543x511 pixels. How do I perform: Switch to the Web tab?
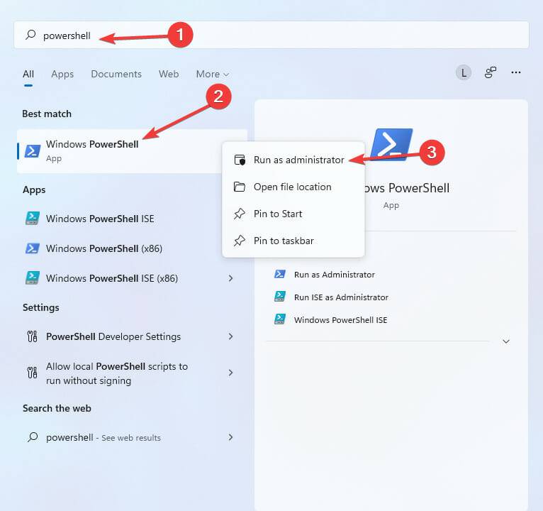[x=169, y=74]
